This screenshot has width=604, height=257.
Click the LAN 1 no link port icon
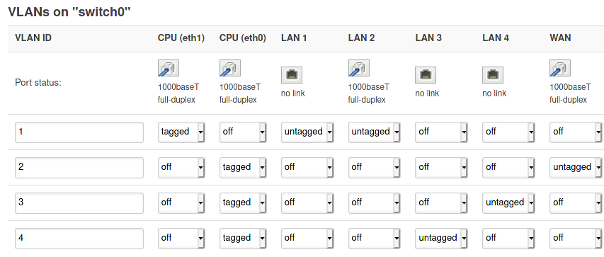click(292, 75)
